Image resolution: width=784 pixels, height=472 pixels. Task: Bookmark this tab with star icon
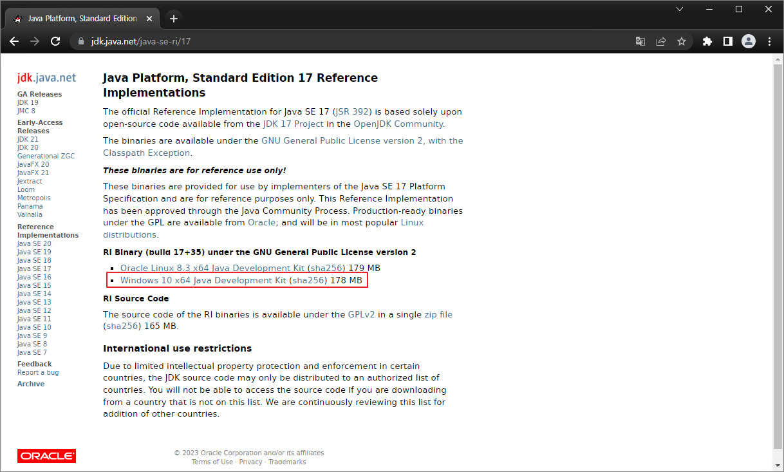682,41
